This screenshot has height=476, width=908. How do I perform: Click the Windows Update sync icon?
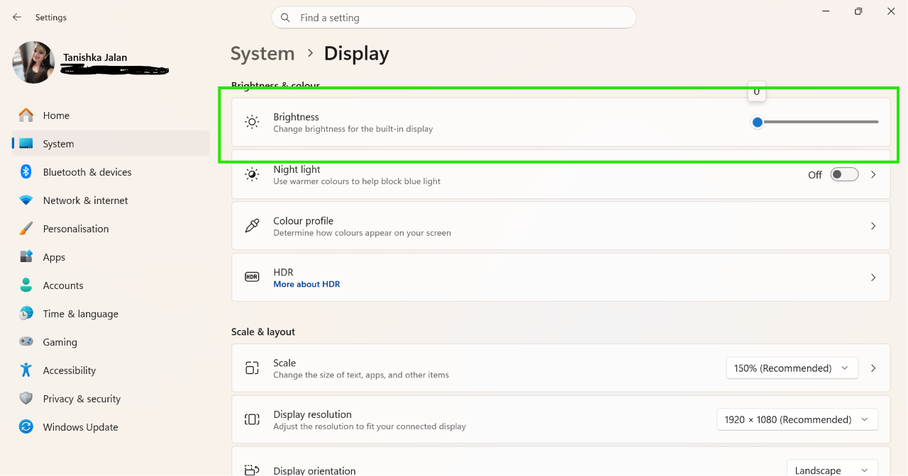point(26,426)
